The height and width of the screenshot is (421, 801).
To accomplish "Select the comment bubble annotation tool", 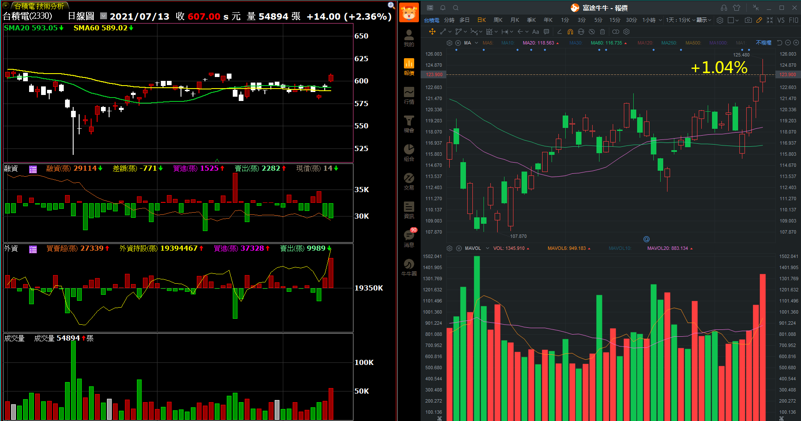I will click(546, 32).
